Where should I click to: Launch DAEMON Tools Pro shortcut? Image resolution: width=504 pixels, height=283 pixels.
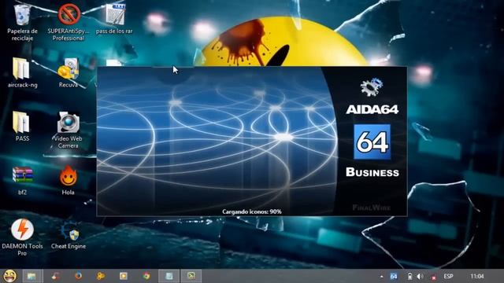[x=22, y=237]
